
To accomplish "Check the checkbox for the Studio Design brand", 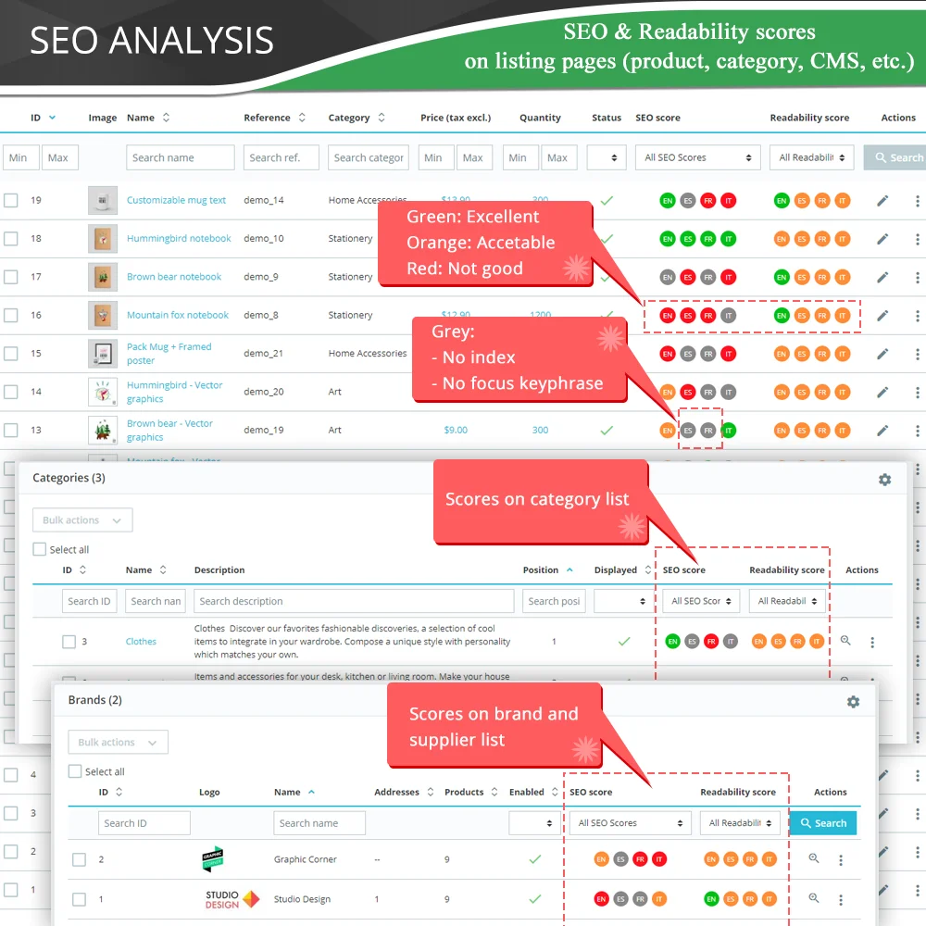I will click(x=80, y=898).
